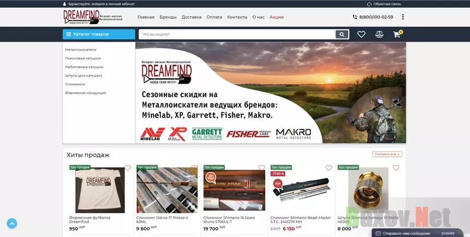Select 'Металлоискатели' category

click(80, 50)
